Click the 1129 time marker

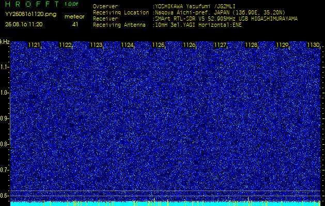click(x=282, y=45)
